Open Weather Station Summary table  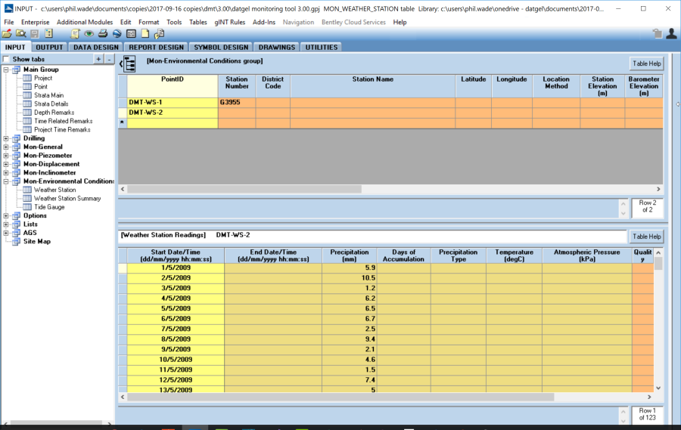tap(67, 199)
